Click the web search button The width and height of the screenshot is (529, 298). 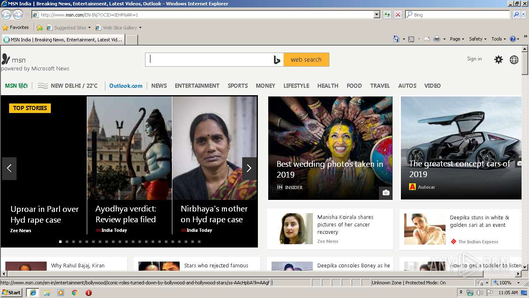pos(306,60)
